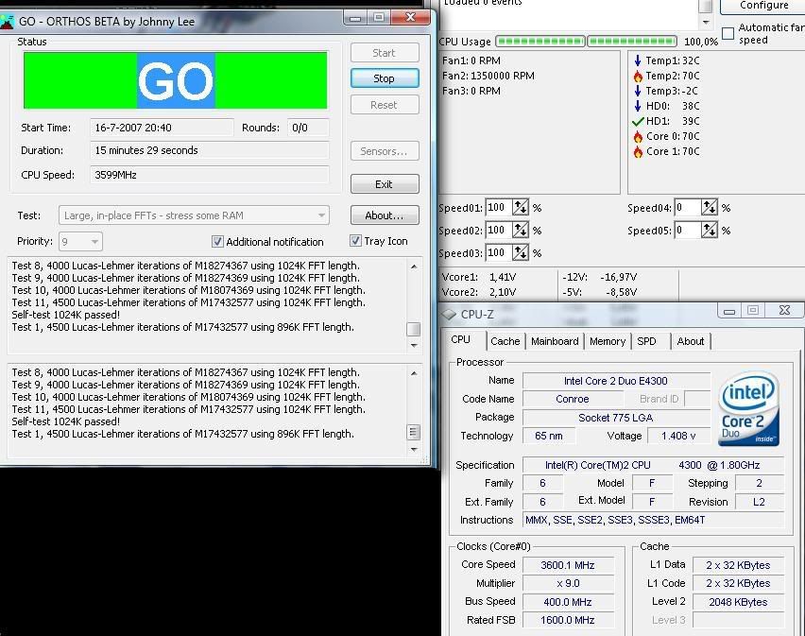The width and height of the screenshot is (805, 636).
Task: Toggle the Tray Icon checkbox
Action: point(355,241)
